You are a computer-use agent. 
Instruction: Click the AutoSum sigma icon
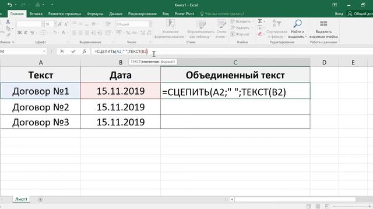260,21
